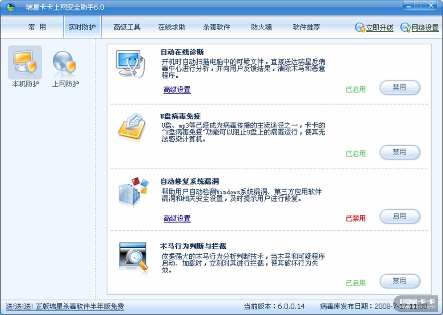Close the Kaka assistant window
443x315 pixels.
click(x=431, y=5)
